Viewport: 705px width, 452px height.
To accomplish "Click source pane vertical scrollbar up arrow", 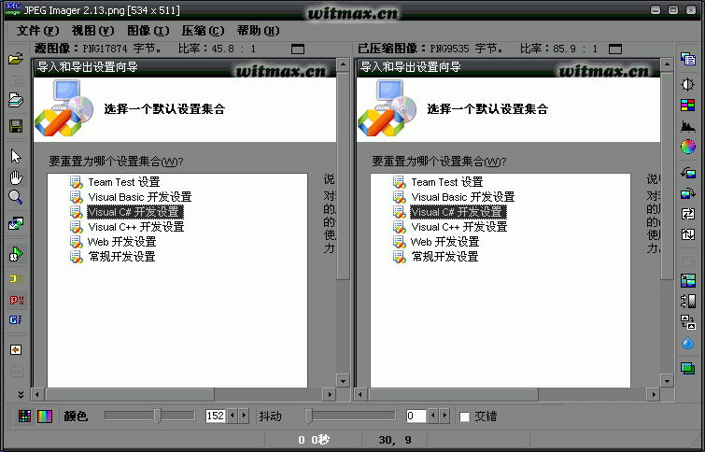I will pyautogui.click(x=343, y=64).
